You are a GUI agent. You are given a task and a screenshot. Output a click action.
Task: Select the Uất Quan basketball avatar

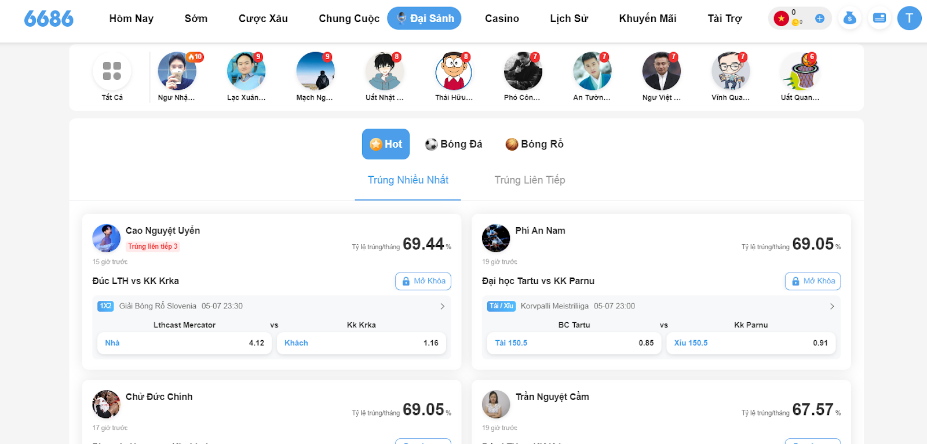point(800,71)
